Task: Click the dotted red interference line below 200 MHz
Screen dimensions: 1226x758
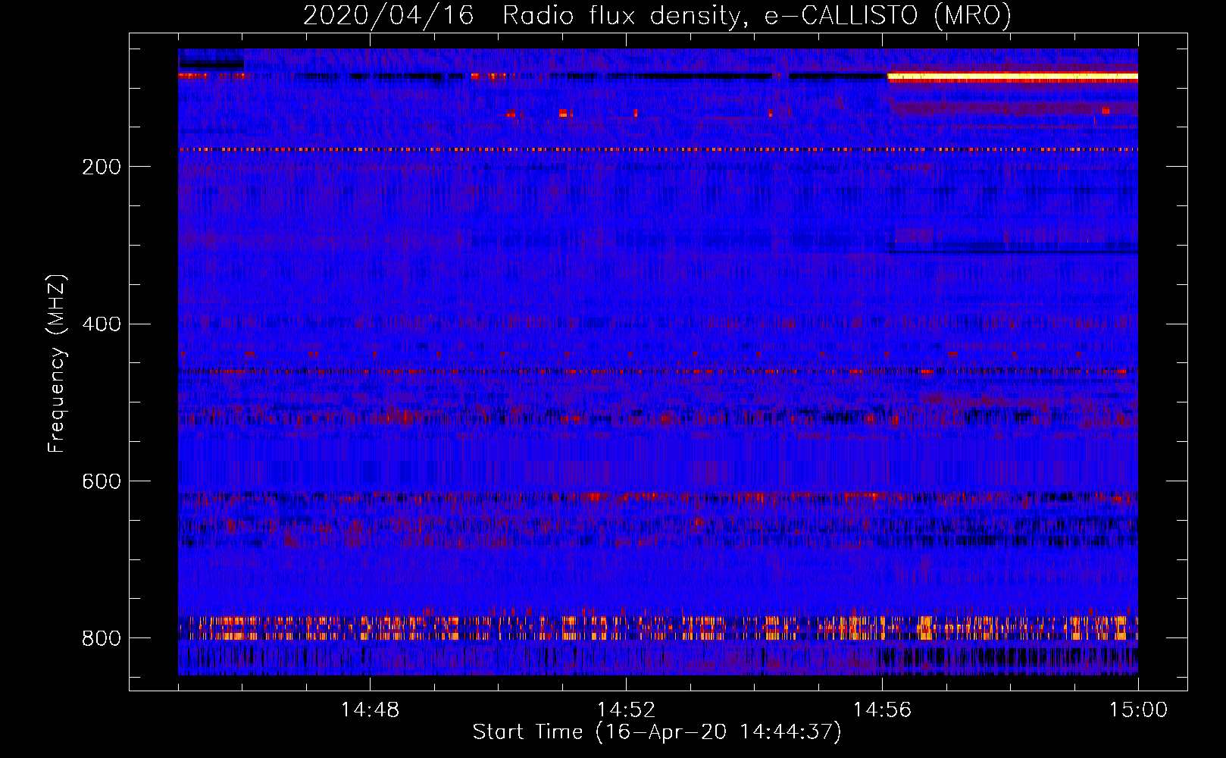Action: point(658,150)
